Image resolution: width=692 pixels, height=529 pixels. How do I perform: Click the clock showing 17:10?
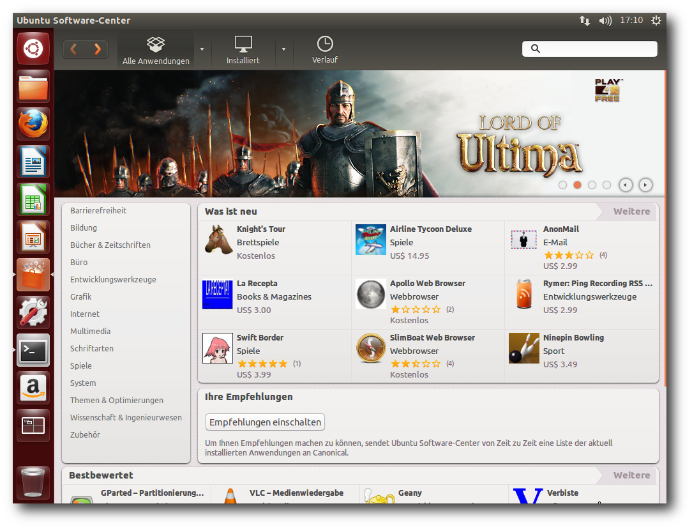pyautogui.click(x=631, y=20)
